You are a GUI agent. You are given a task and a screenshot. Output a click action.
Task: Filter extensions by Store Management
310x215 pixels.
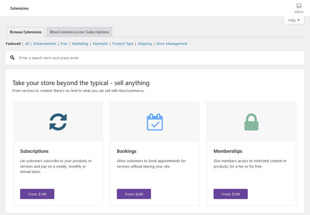coord(172,43)
